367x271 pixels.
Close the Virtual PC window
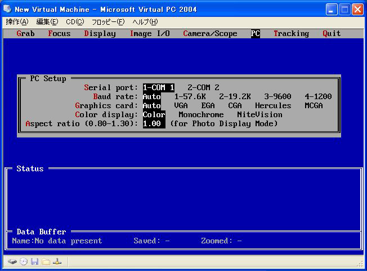(x=357, y=10)
